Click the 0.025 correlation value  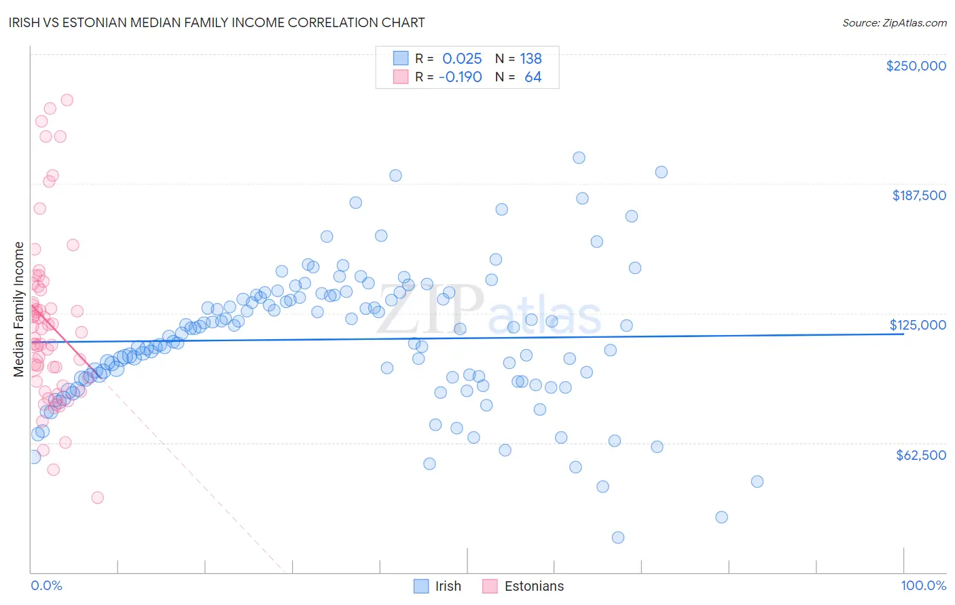coord(462,58)
